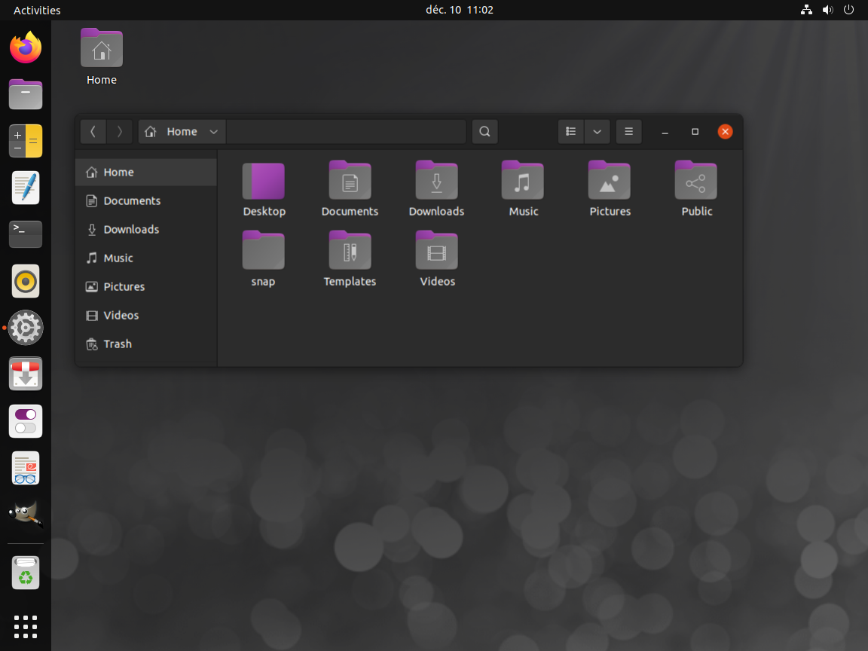The image size is (868, 651).
Task: Select Home in the sidebar
Action: (146, 172)
